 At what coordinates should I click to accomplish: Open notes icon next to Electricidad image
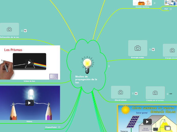133,93
